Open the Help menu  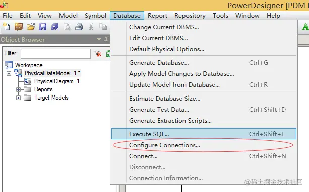[x=273, y=15]
